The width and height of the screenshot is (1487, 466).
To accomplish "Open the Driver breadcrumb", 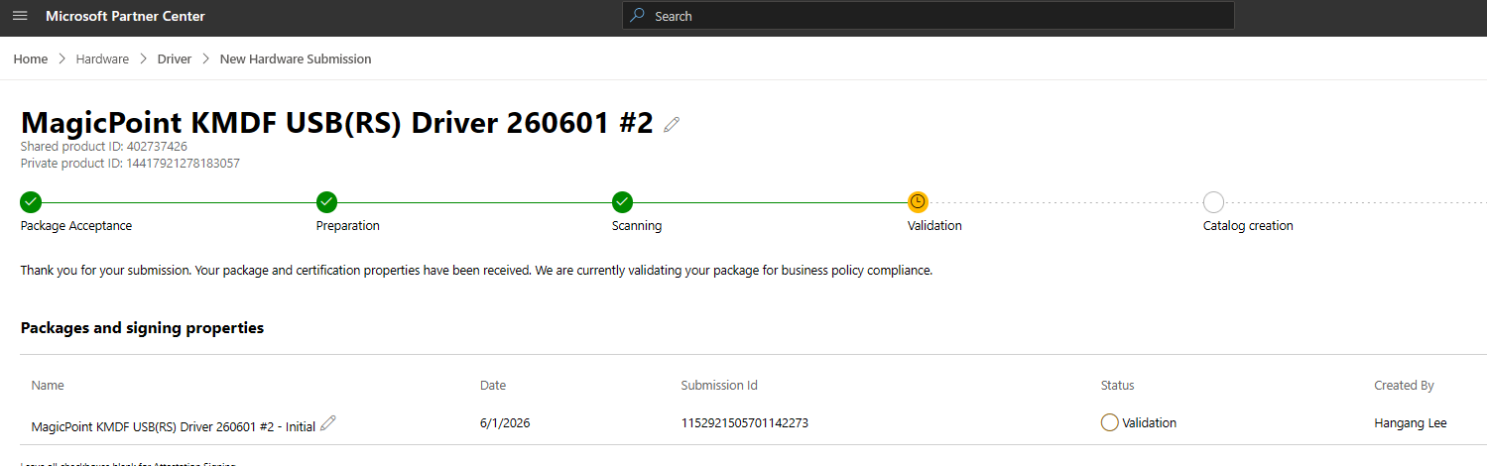I will tap(175, 59).
